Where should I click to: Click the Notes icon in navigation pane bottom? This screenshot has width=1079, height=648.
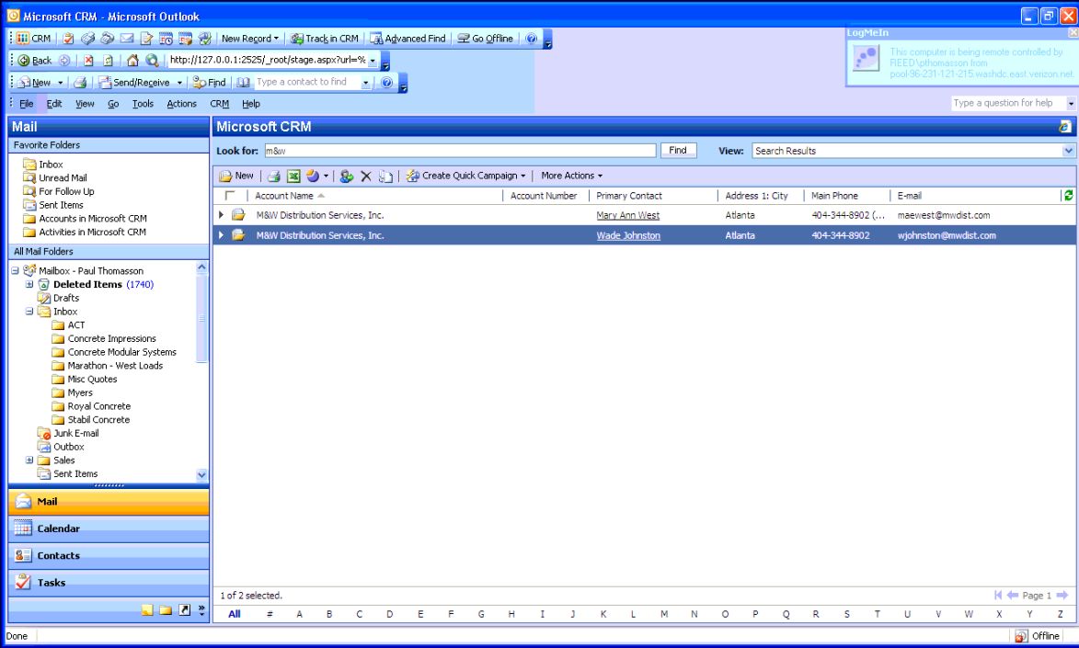tap(147, 610)
